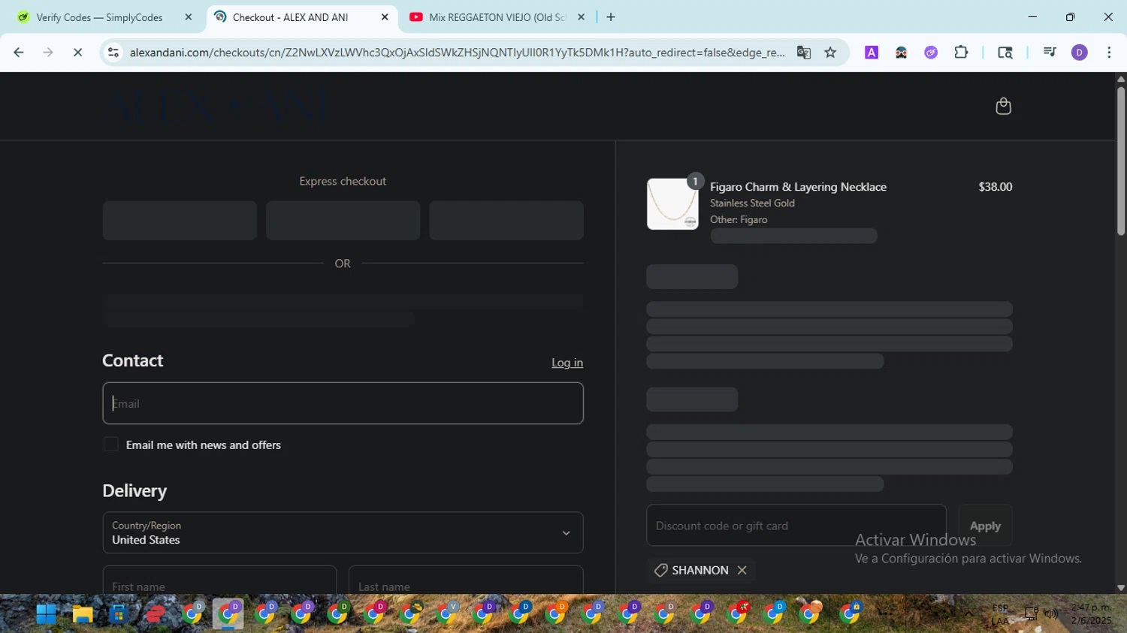Expand the Country/Region dropdown
This screenshot has height=633, width=1127.
pyautogui.click(x=343, y=532)
